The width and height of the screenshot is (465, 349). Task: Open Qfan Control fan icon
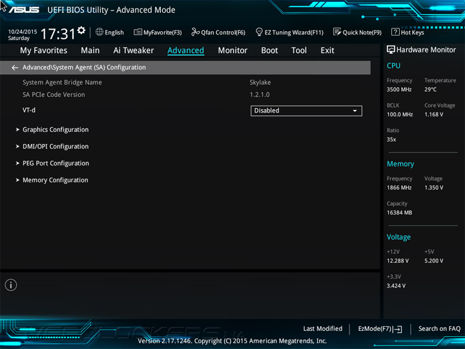click(x=196, y=32)
